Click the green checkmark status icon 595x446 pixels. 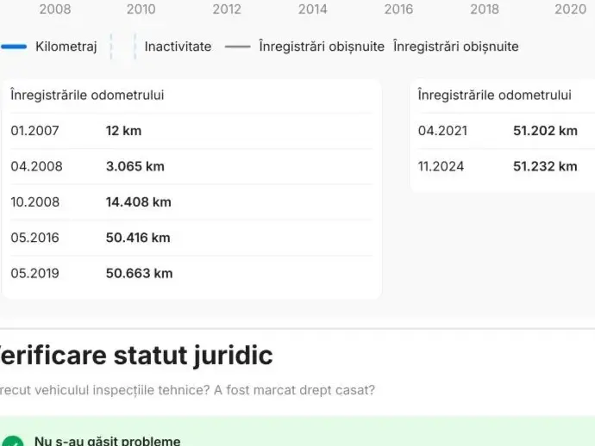(13, 442)
